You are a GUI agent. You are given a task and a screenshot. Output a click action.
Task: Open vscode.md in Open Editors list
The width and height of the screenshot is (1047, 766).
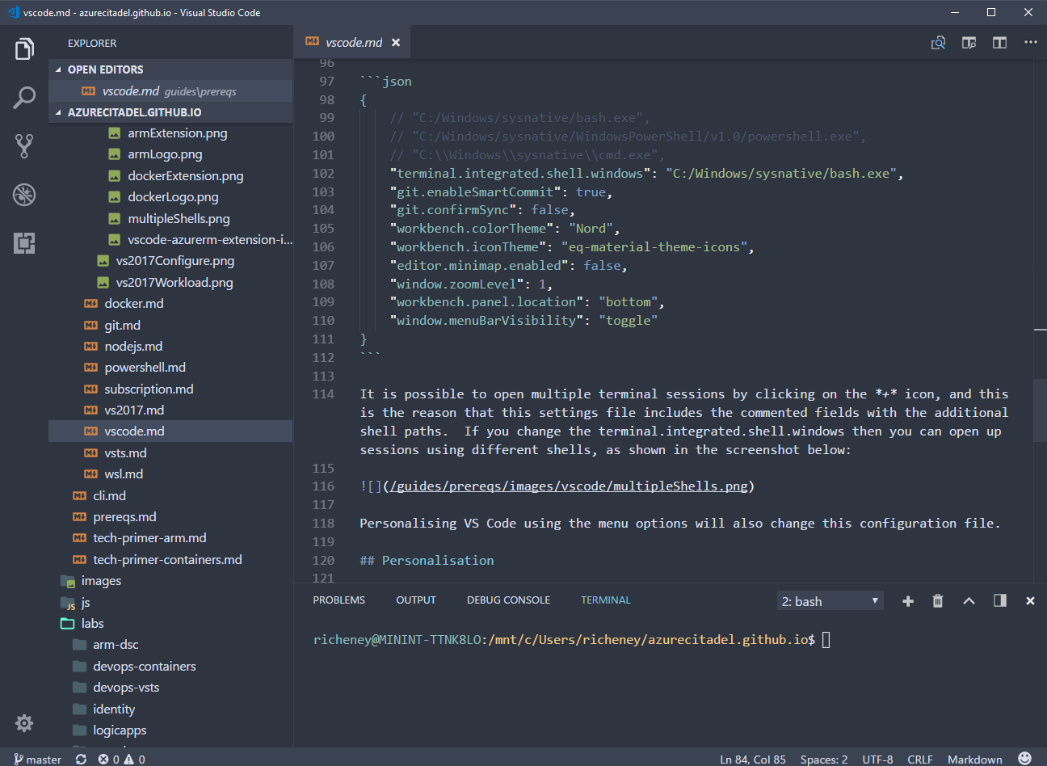pos(170,91)
